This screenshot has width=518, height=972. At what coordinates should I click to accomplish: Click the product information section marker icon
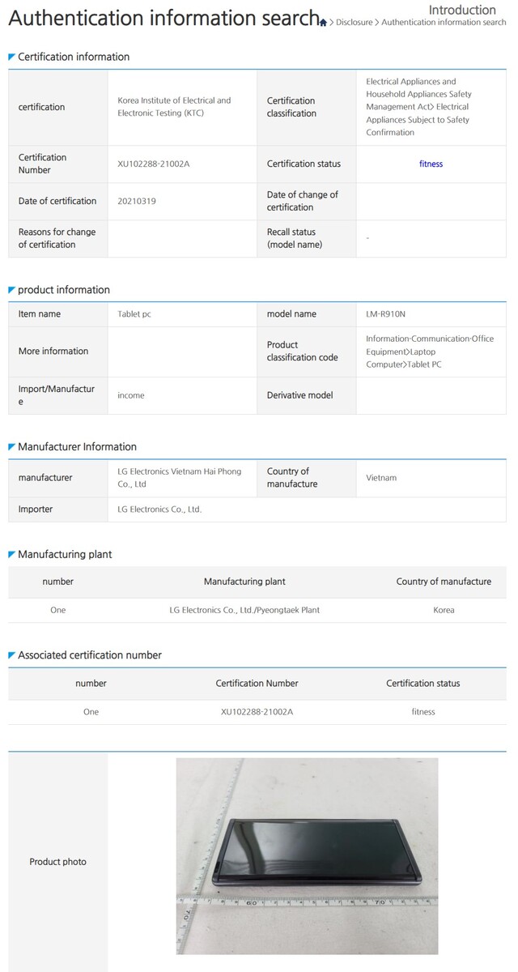[11, 289]
